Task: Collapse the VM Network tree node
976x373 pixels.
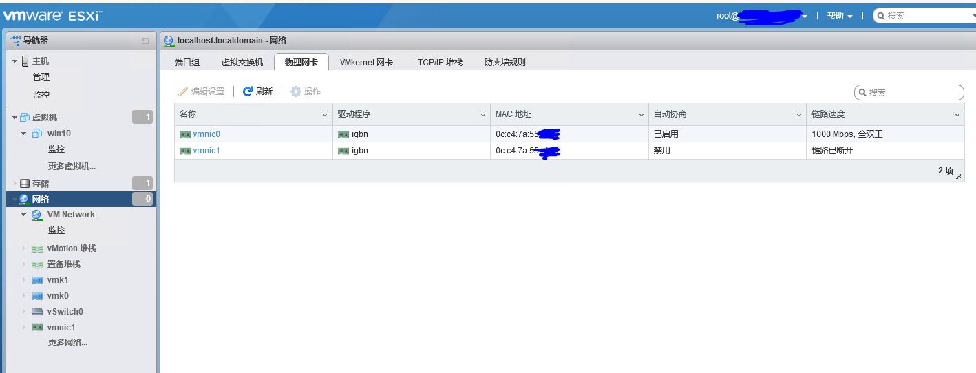Action: coord(23,215)
